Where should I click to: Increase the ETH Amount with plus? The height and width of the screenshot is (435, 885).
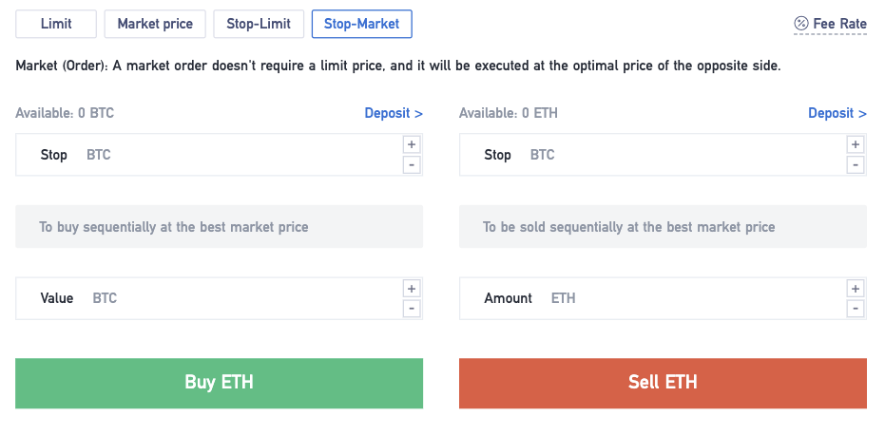(856, 288)
